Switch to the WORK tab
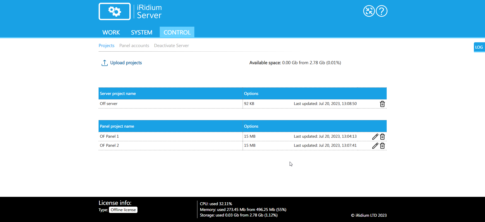Viewport: 485px width, 222px height. pos(111,32)
